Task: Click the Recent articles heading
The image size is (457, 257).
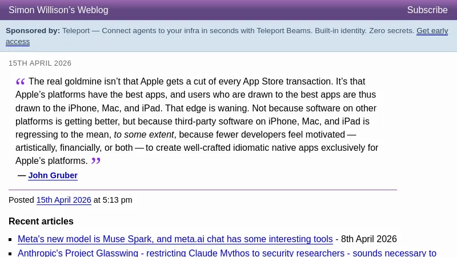Action: [41, 221]
